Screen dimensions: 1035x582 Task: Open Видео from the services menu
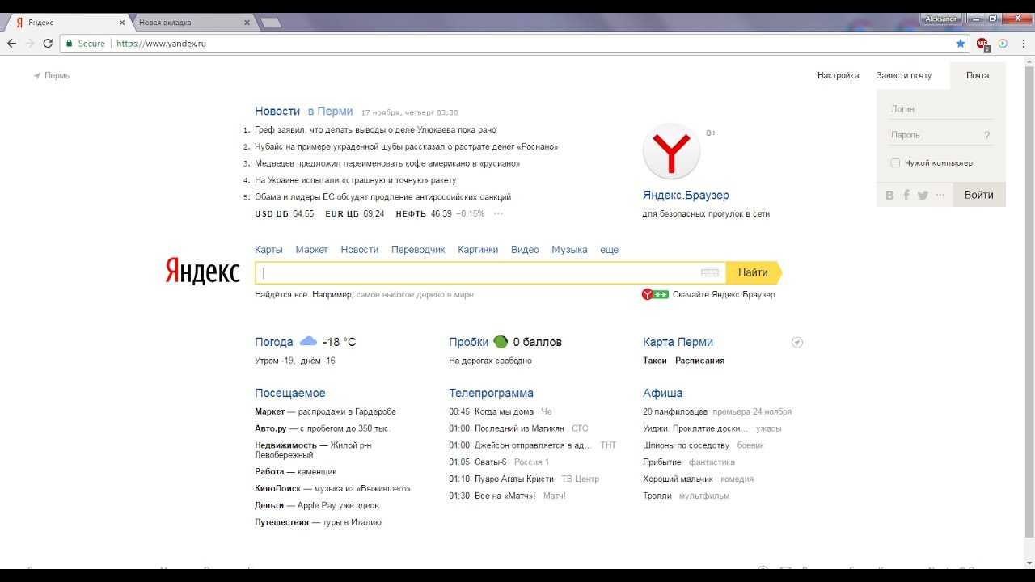(525, 250)
